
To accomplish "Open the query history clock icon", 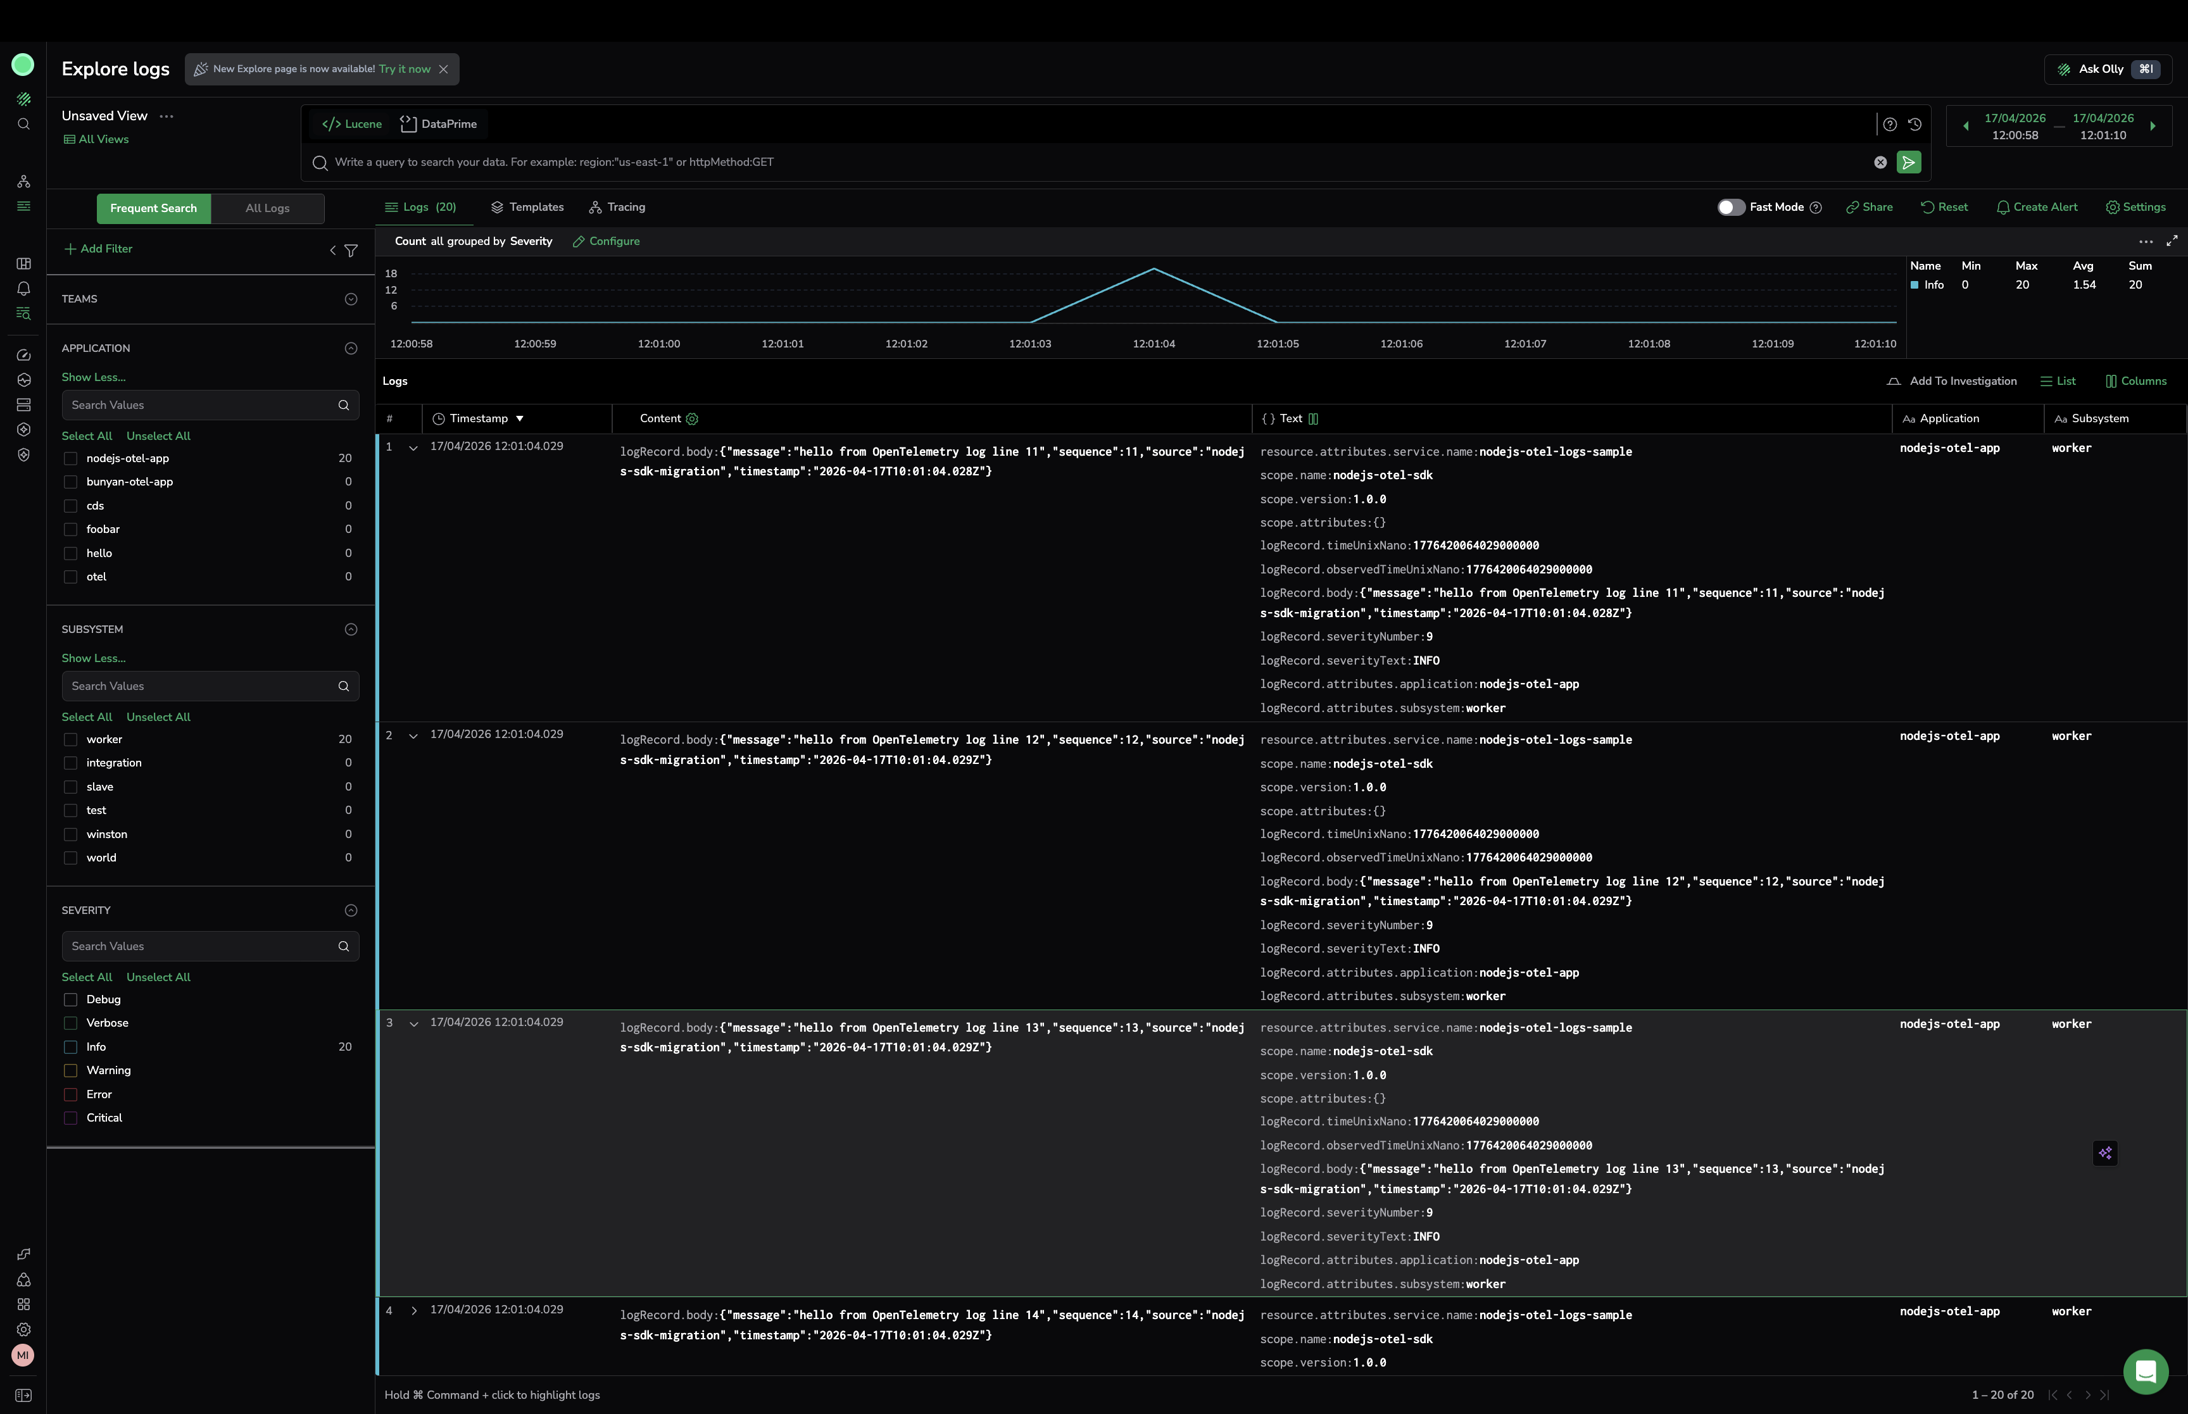I will point(1914,124).
